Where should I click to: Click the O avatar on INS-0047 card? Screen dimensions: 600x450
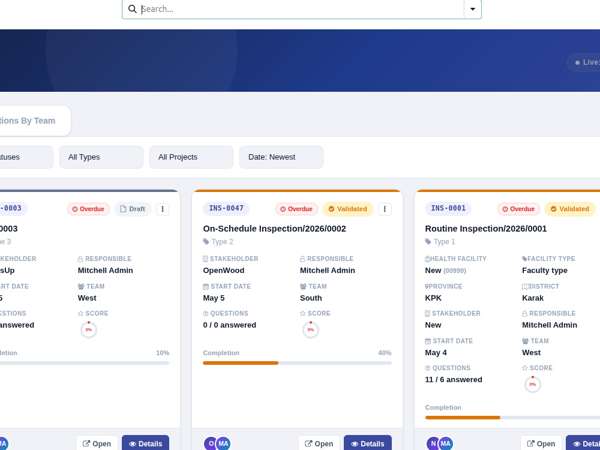(211, 444)
